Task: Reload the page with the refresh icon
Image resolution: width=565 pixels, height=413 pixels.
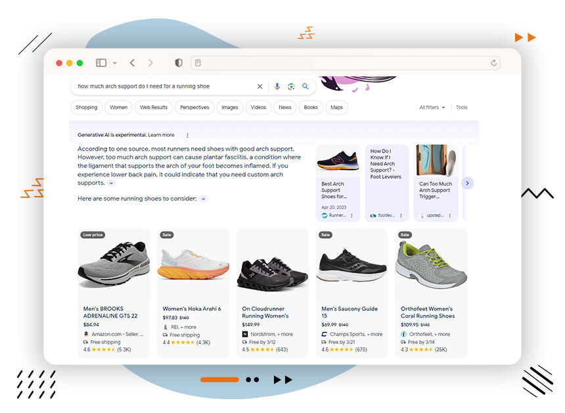Action: click(x=494, y=62)
